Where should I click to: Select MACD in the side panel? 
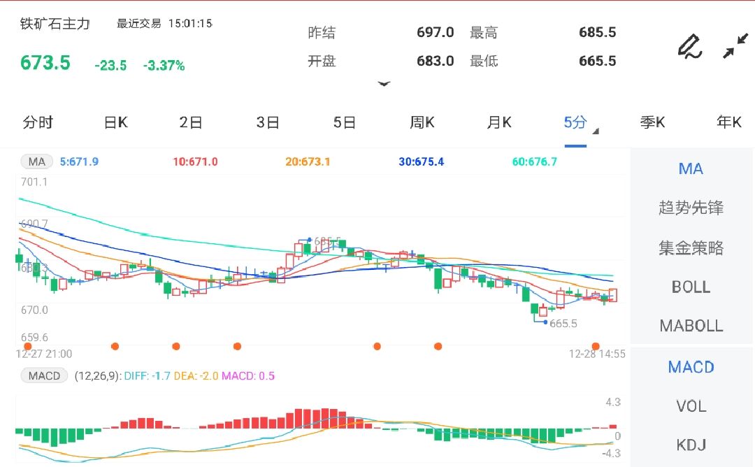(x=691, y=367)
